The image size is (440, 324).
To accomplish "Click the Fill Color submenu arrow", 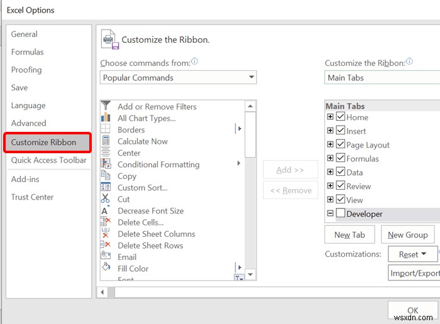I will tap(239, 267).
